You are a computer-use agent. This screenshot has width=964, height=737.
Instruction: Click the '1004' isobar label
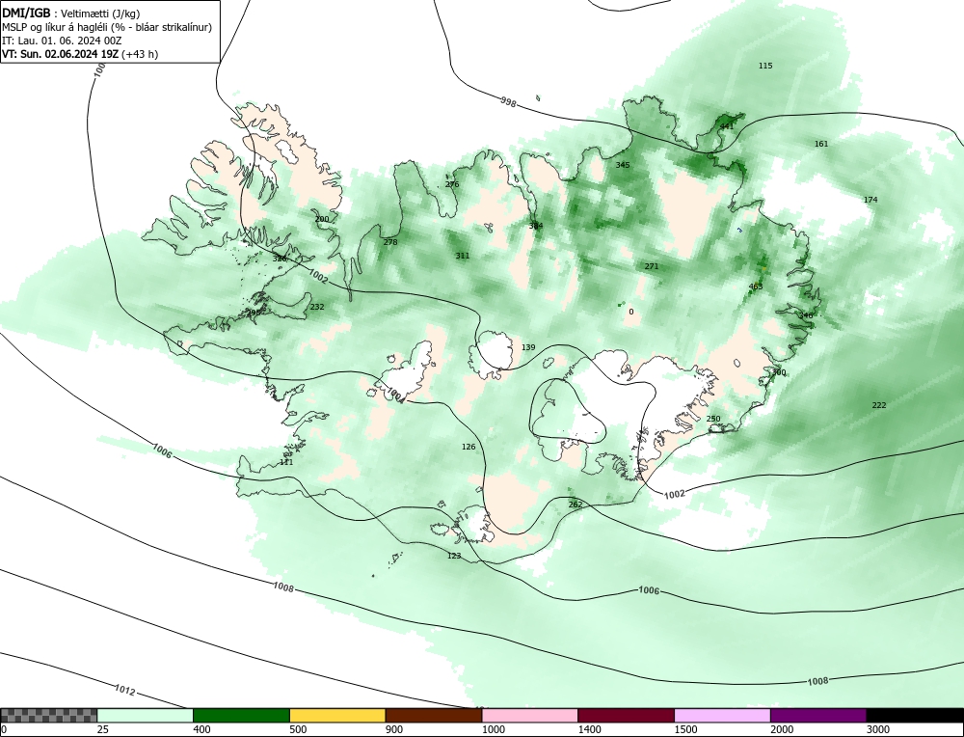pyautogui.click(x=394, y=395)
